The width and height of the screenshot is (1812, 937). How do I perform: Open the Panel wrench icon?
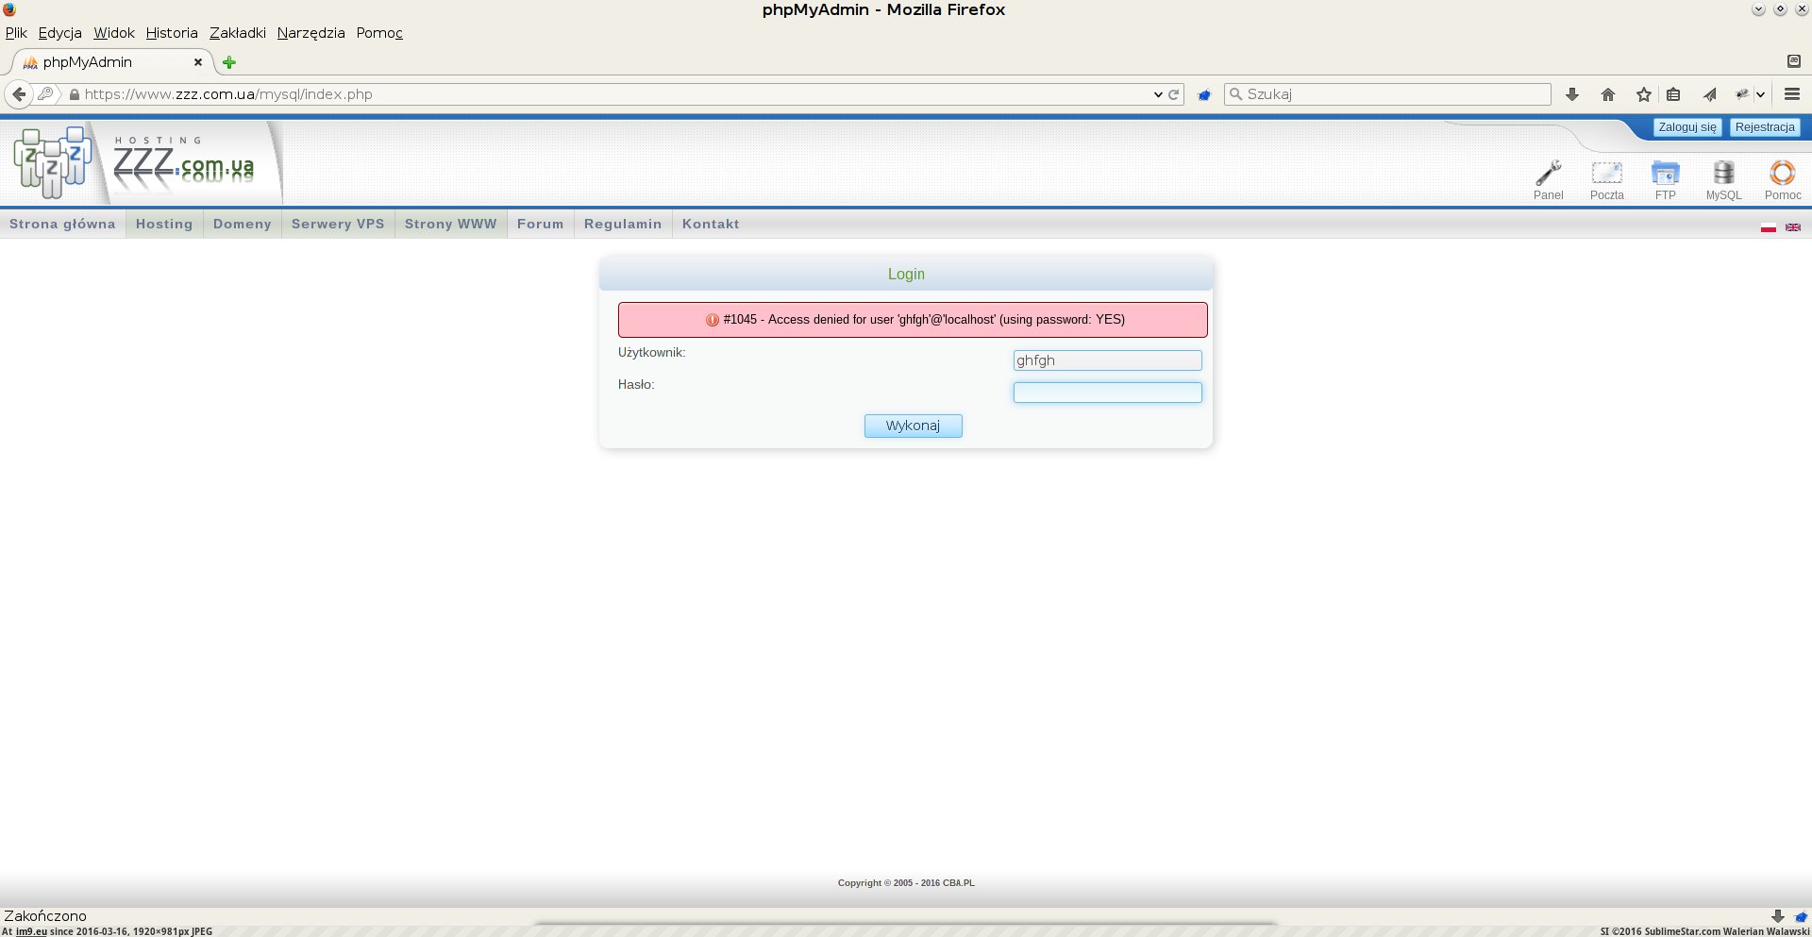point(1548,174)
